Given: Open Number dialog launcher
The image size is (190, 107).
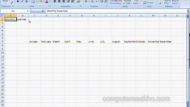Looking at the screenshot, I should tap(107, 6).
